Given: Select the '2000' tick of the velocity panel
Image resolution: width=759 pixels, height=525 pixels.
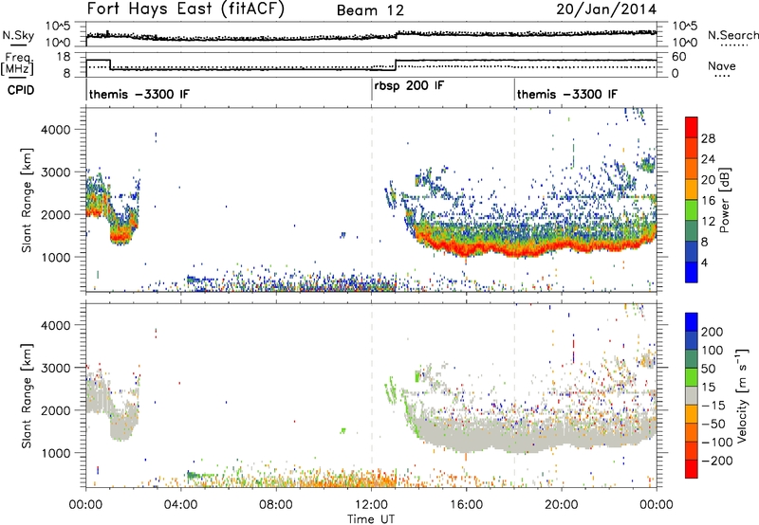Looking at the screenshot, I should pyautogui.click(x=56, y=410).
